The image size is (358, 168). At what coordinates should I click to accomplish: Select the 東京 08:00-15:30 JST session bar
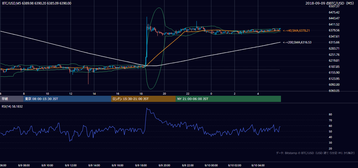click(67, 99)
